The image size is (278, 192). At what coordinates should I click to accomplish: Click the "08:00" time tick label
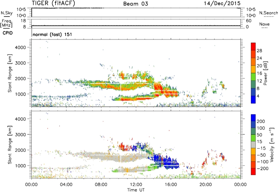tap(101, 185)
